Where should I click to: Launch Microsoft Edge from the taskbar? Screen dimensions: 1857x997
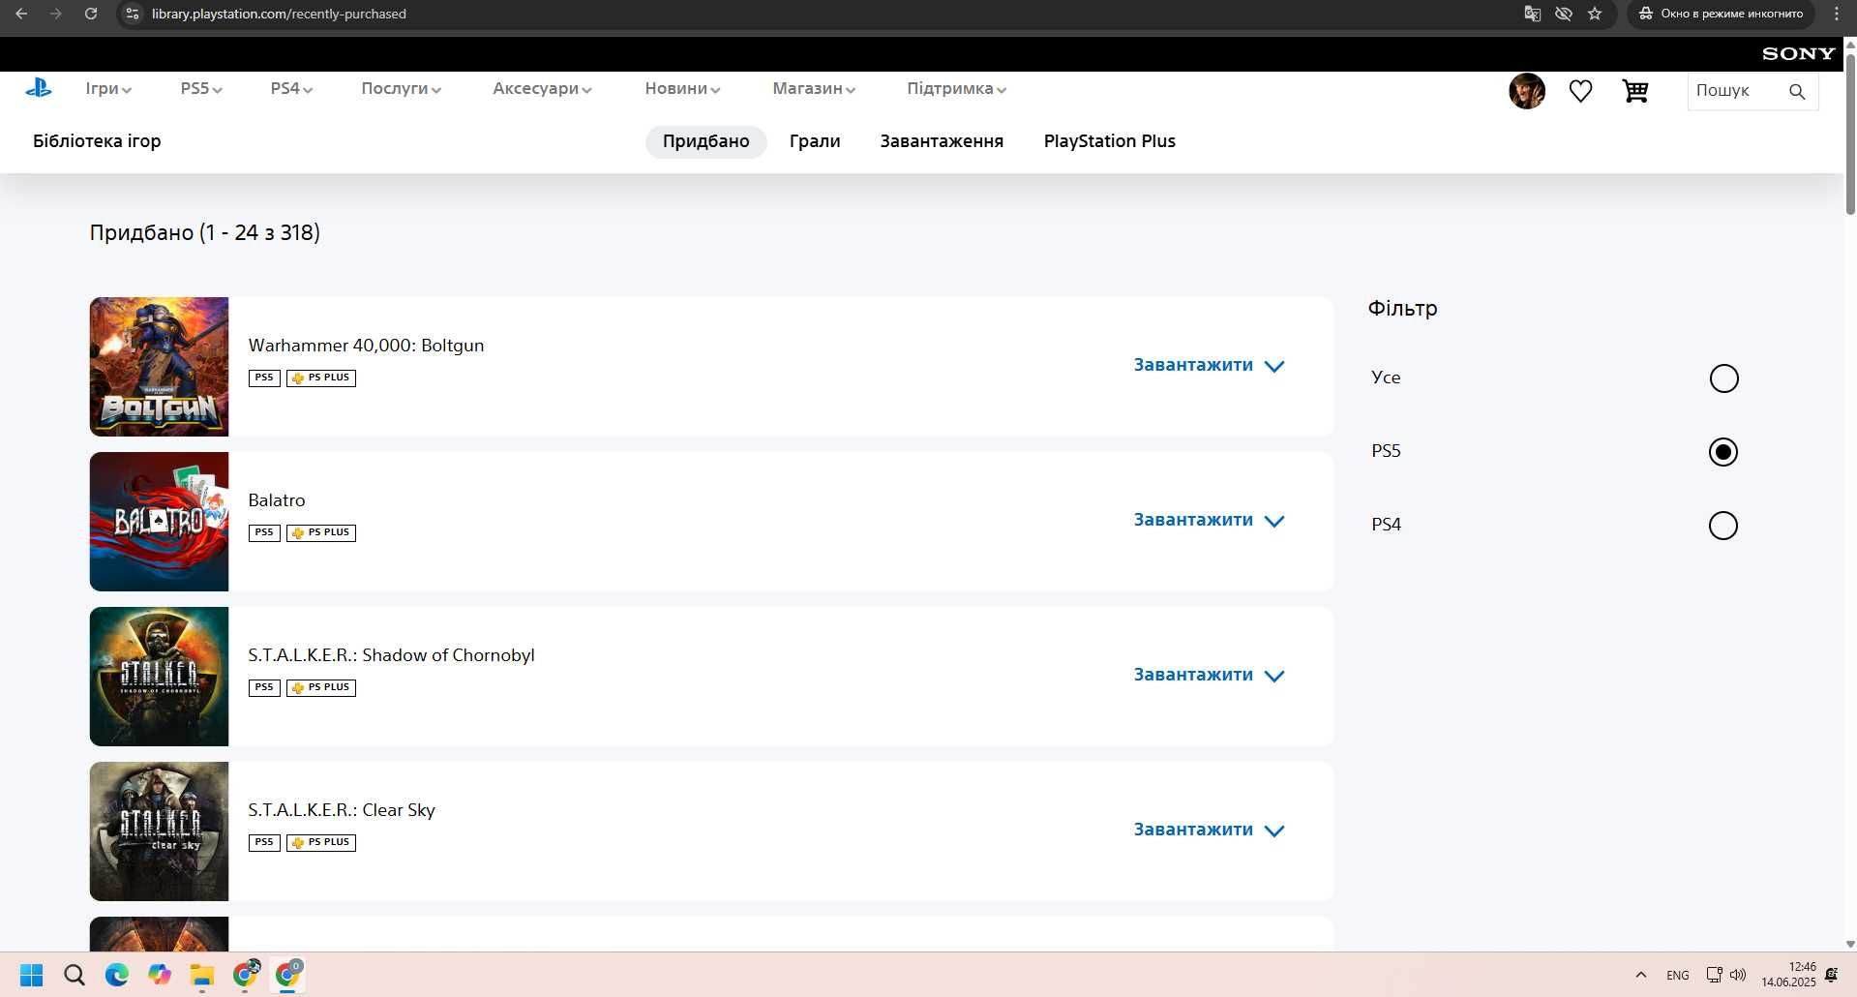pyautogui.click(x=117, y=975)
